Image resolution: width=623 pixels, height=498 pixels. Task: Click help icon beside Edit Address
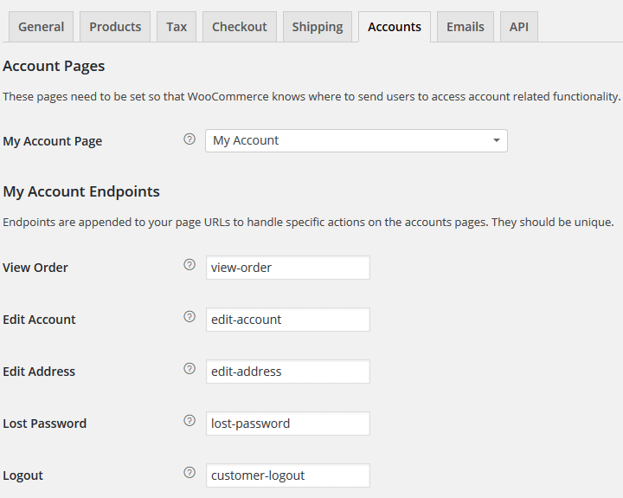click(x=189, y=370)
